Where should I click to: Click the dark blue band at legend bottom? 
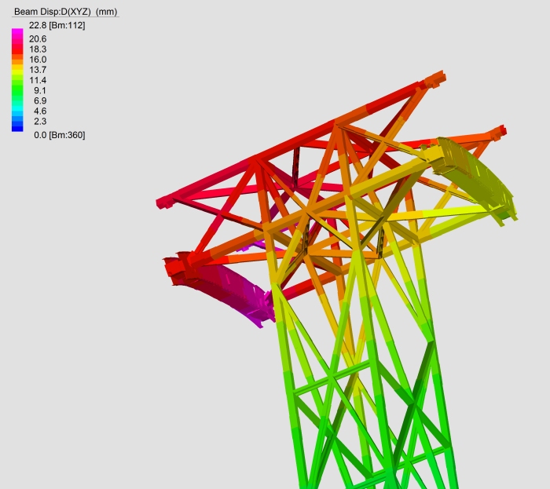(16, 127)
